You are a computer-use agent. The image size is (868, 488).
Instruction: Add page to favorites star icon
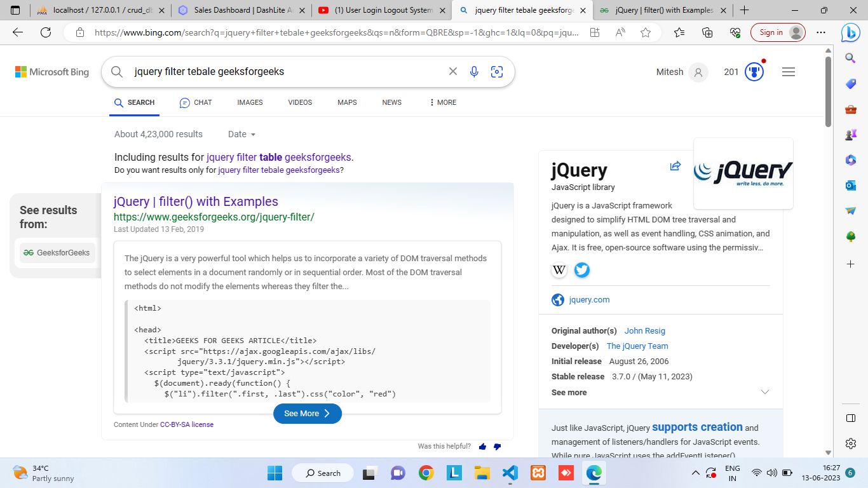pyautogui.click(x=646, y=32)
